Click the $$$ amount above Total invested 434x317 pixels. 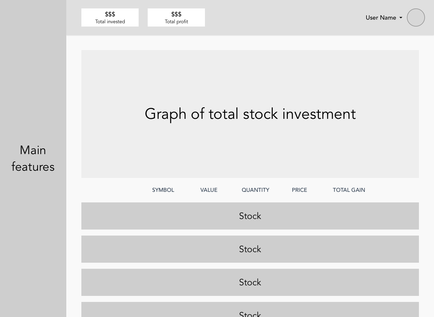tap(110, 14)
